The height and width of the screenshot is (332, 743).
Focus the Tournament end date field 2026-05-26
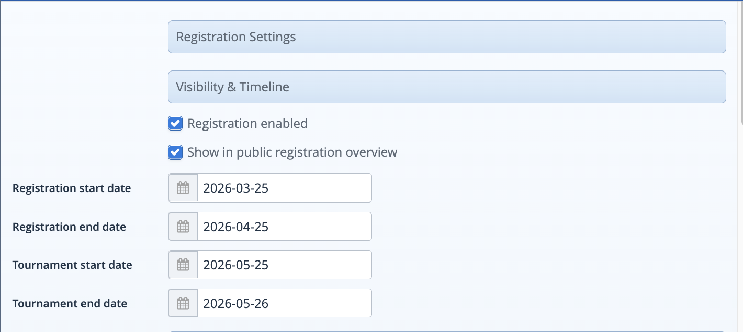pyautogui.click(x=284, y=303)
